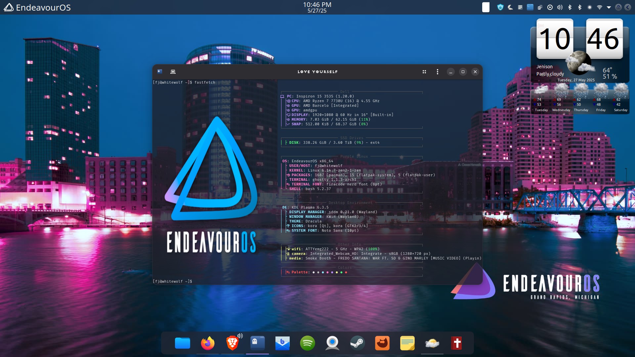The height and width of the screenshot is (357, 635).
Task: Open the Dolphin file manager from dock
Action: pos(183,343)
